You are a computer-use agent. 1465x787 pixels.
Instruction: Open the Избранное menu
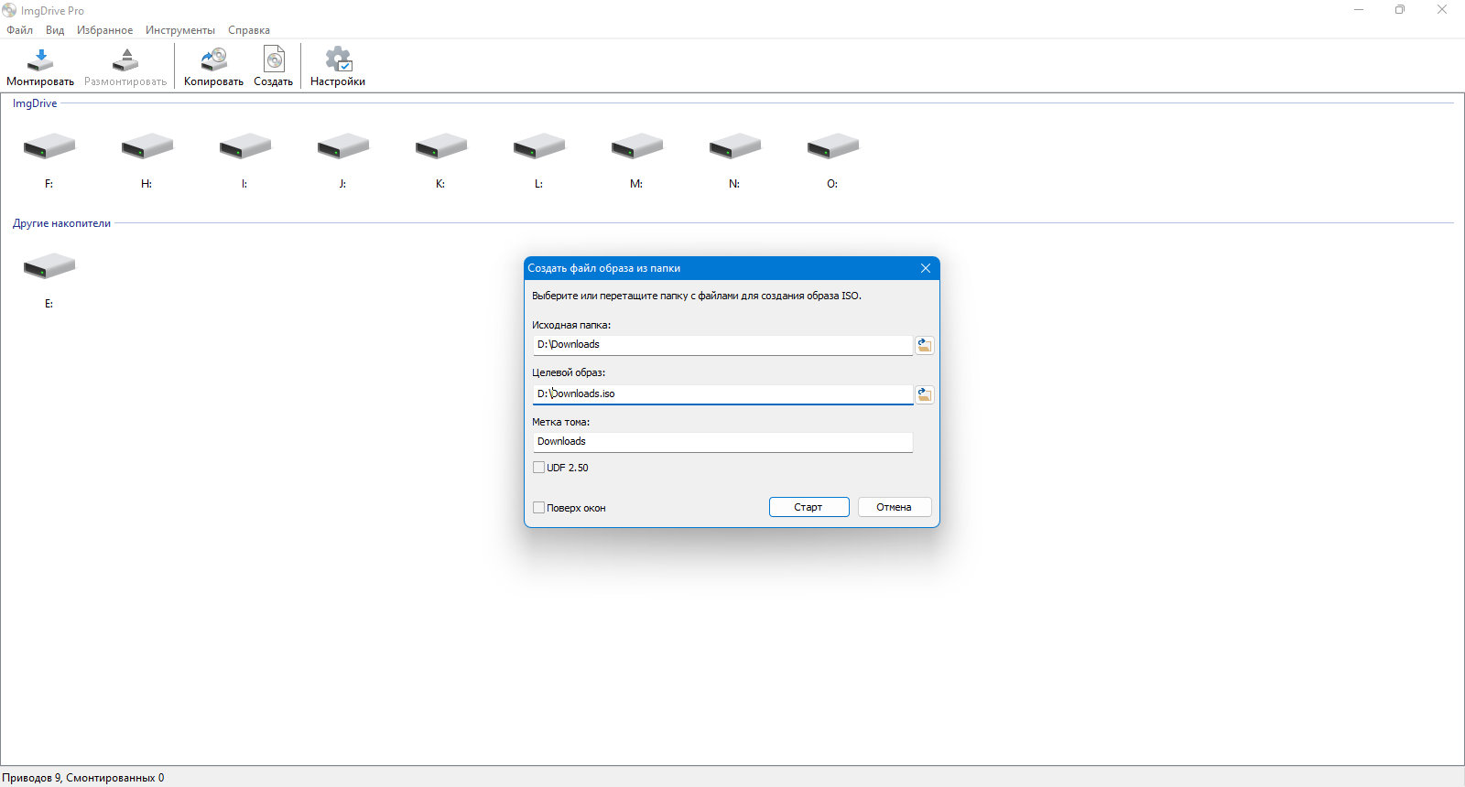(x=104, y=30)
